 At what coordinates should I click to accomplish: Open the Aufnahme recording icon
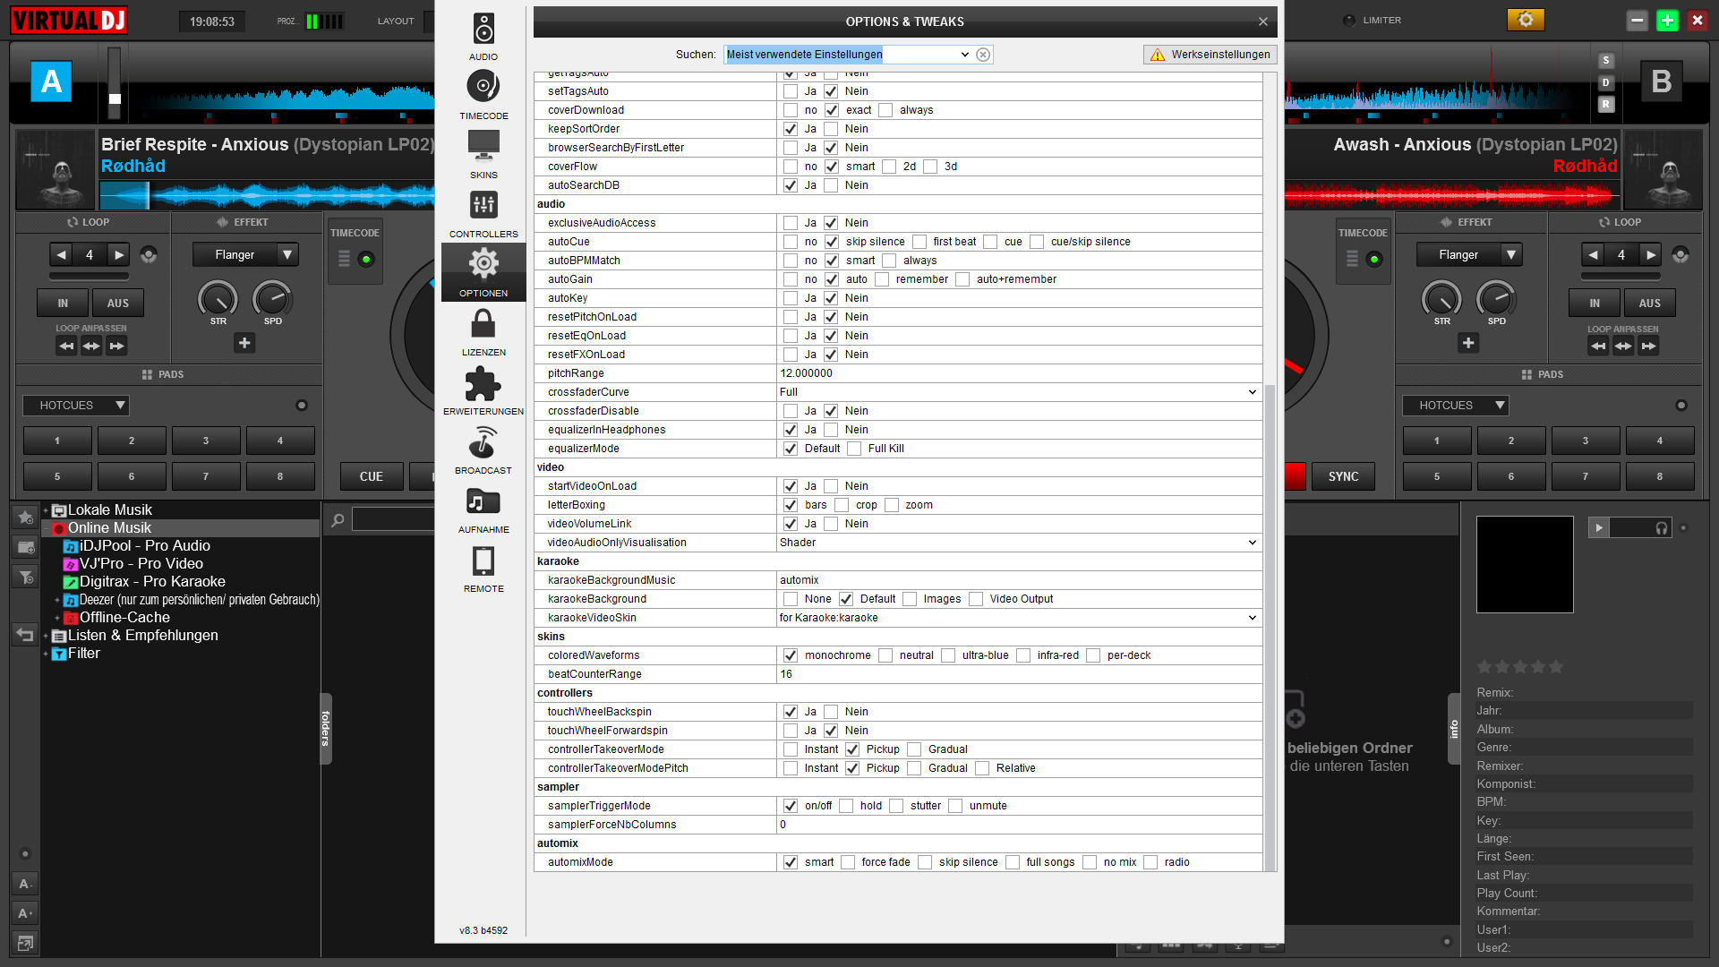(x=483, y=503)
